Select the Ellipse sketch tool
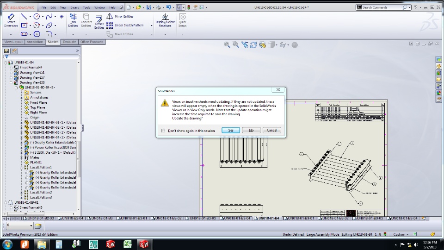The image size is (444, 250). click(49, 25)
